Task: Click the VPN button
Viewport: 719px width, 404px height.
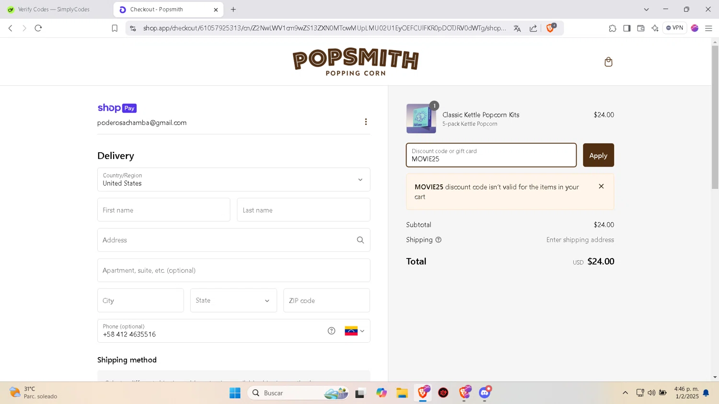Action: 674,28
